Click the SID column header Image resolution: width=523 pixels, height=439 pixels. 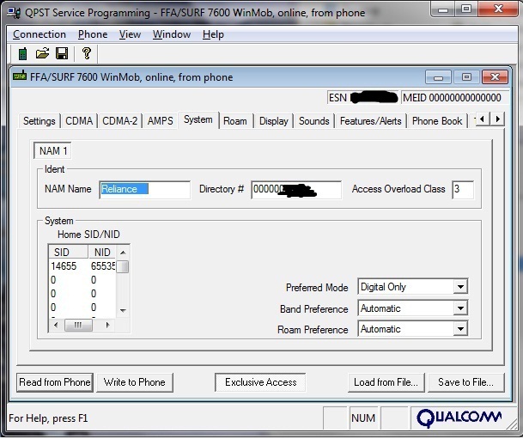pos(69,252)
